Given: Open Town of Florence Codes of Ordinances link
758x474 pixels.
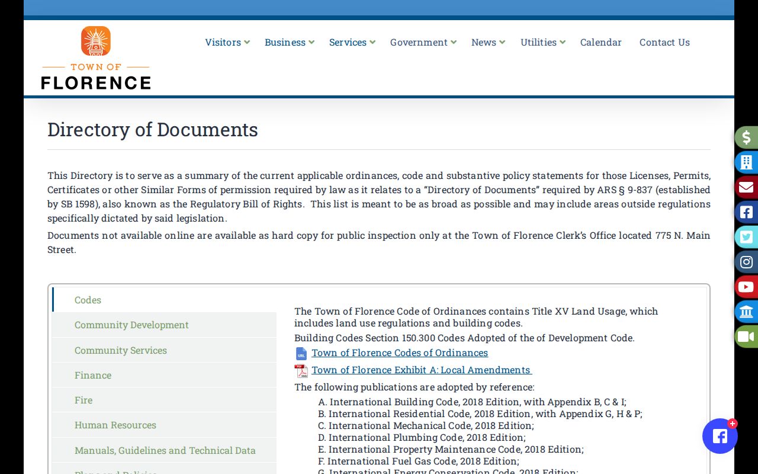Looking at the screenshot, I should [400, 353].
